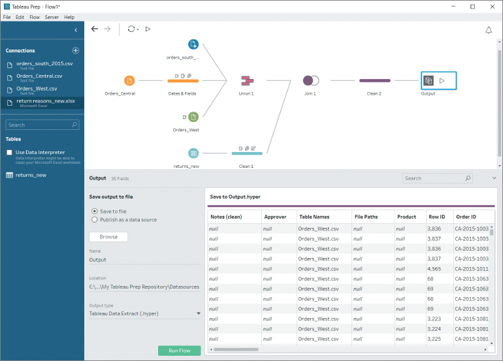Add a new connection with plus icon
Screen dimensions: 503x361
tap(76, 50)
